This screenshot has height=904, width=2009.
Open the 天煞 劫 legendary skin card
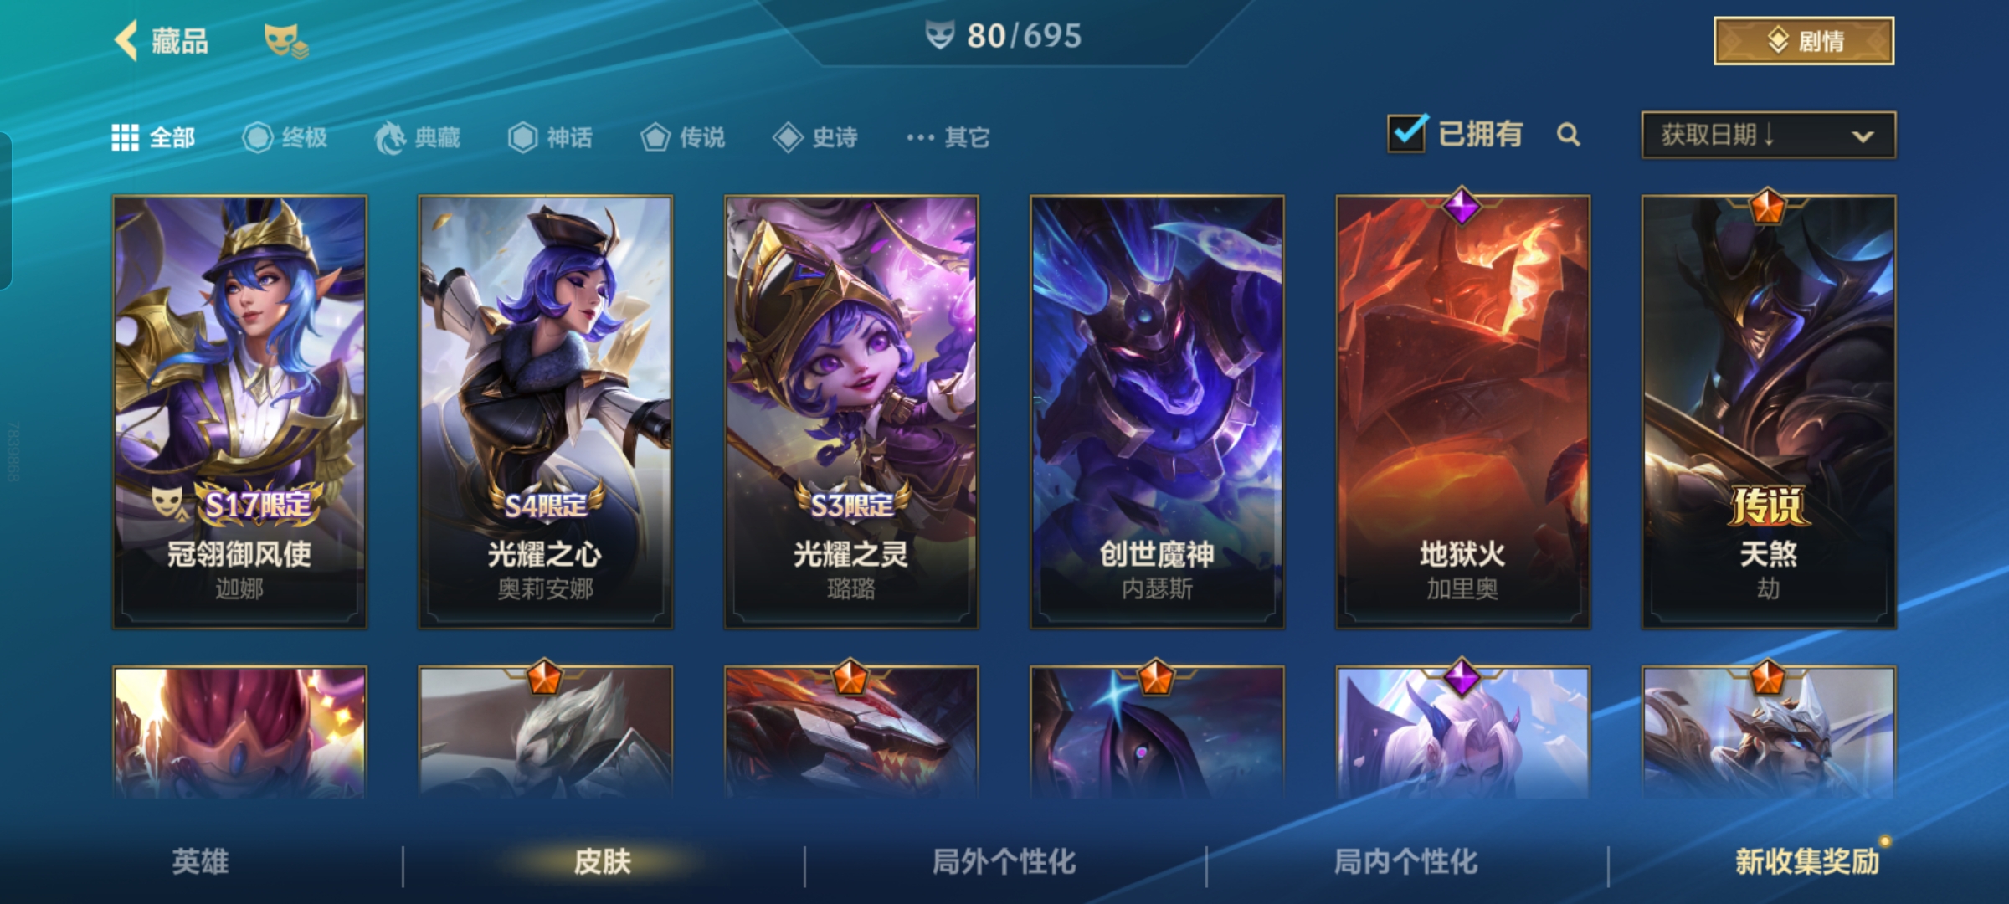coord(1768,412)
